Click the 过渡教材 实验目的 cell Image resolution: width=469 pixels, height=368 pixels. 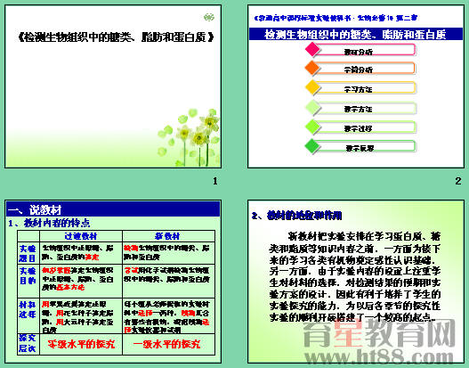(81, 281)
